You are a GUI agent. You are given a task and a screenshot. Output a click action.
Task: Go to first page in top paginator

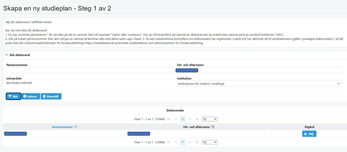(169, 119)
